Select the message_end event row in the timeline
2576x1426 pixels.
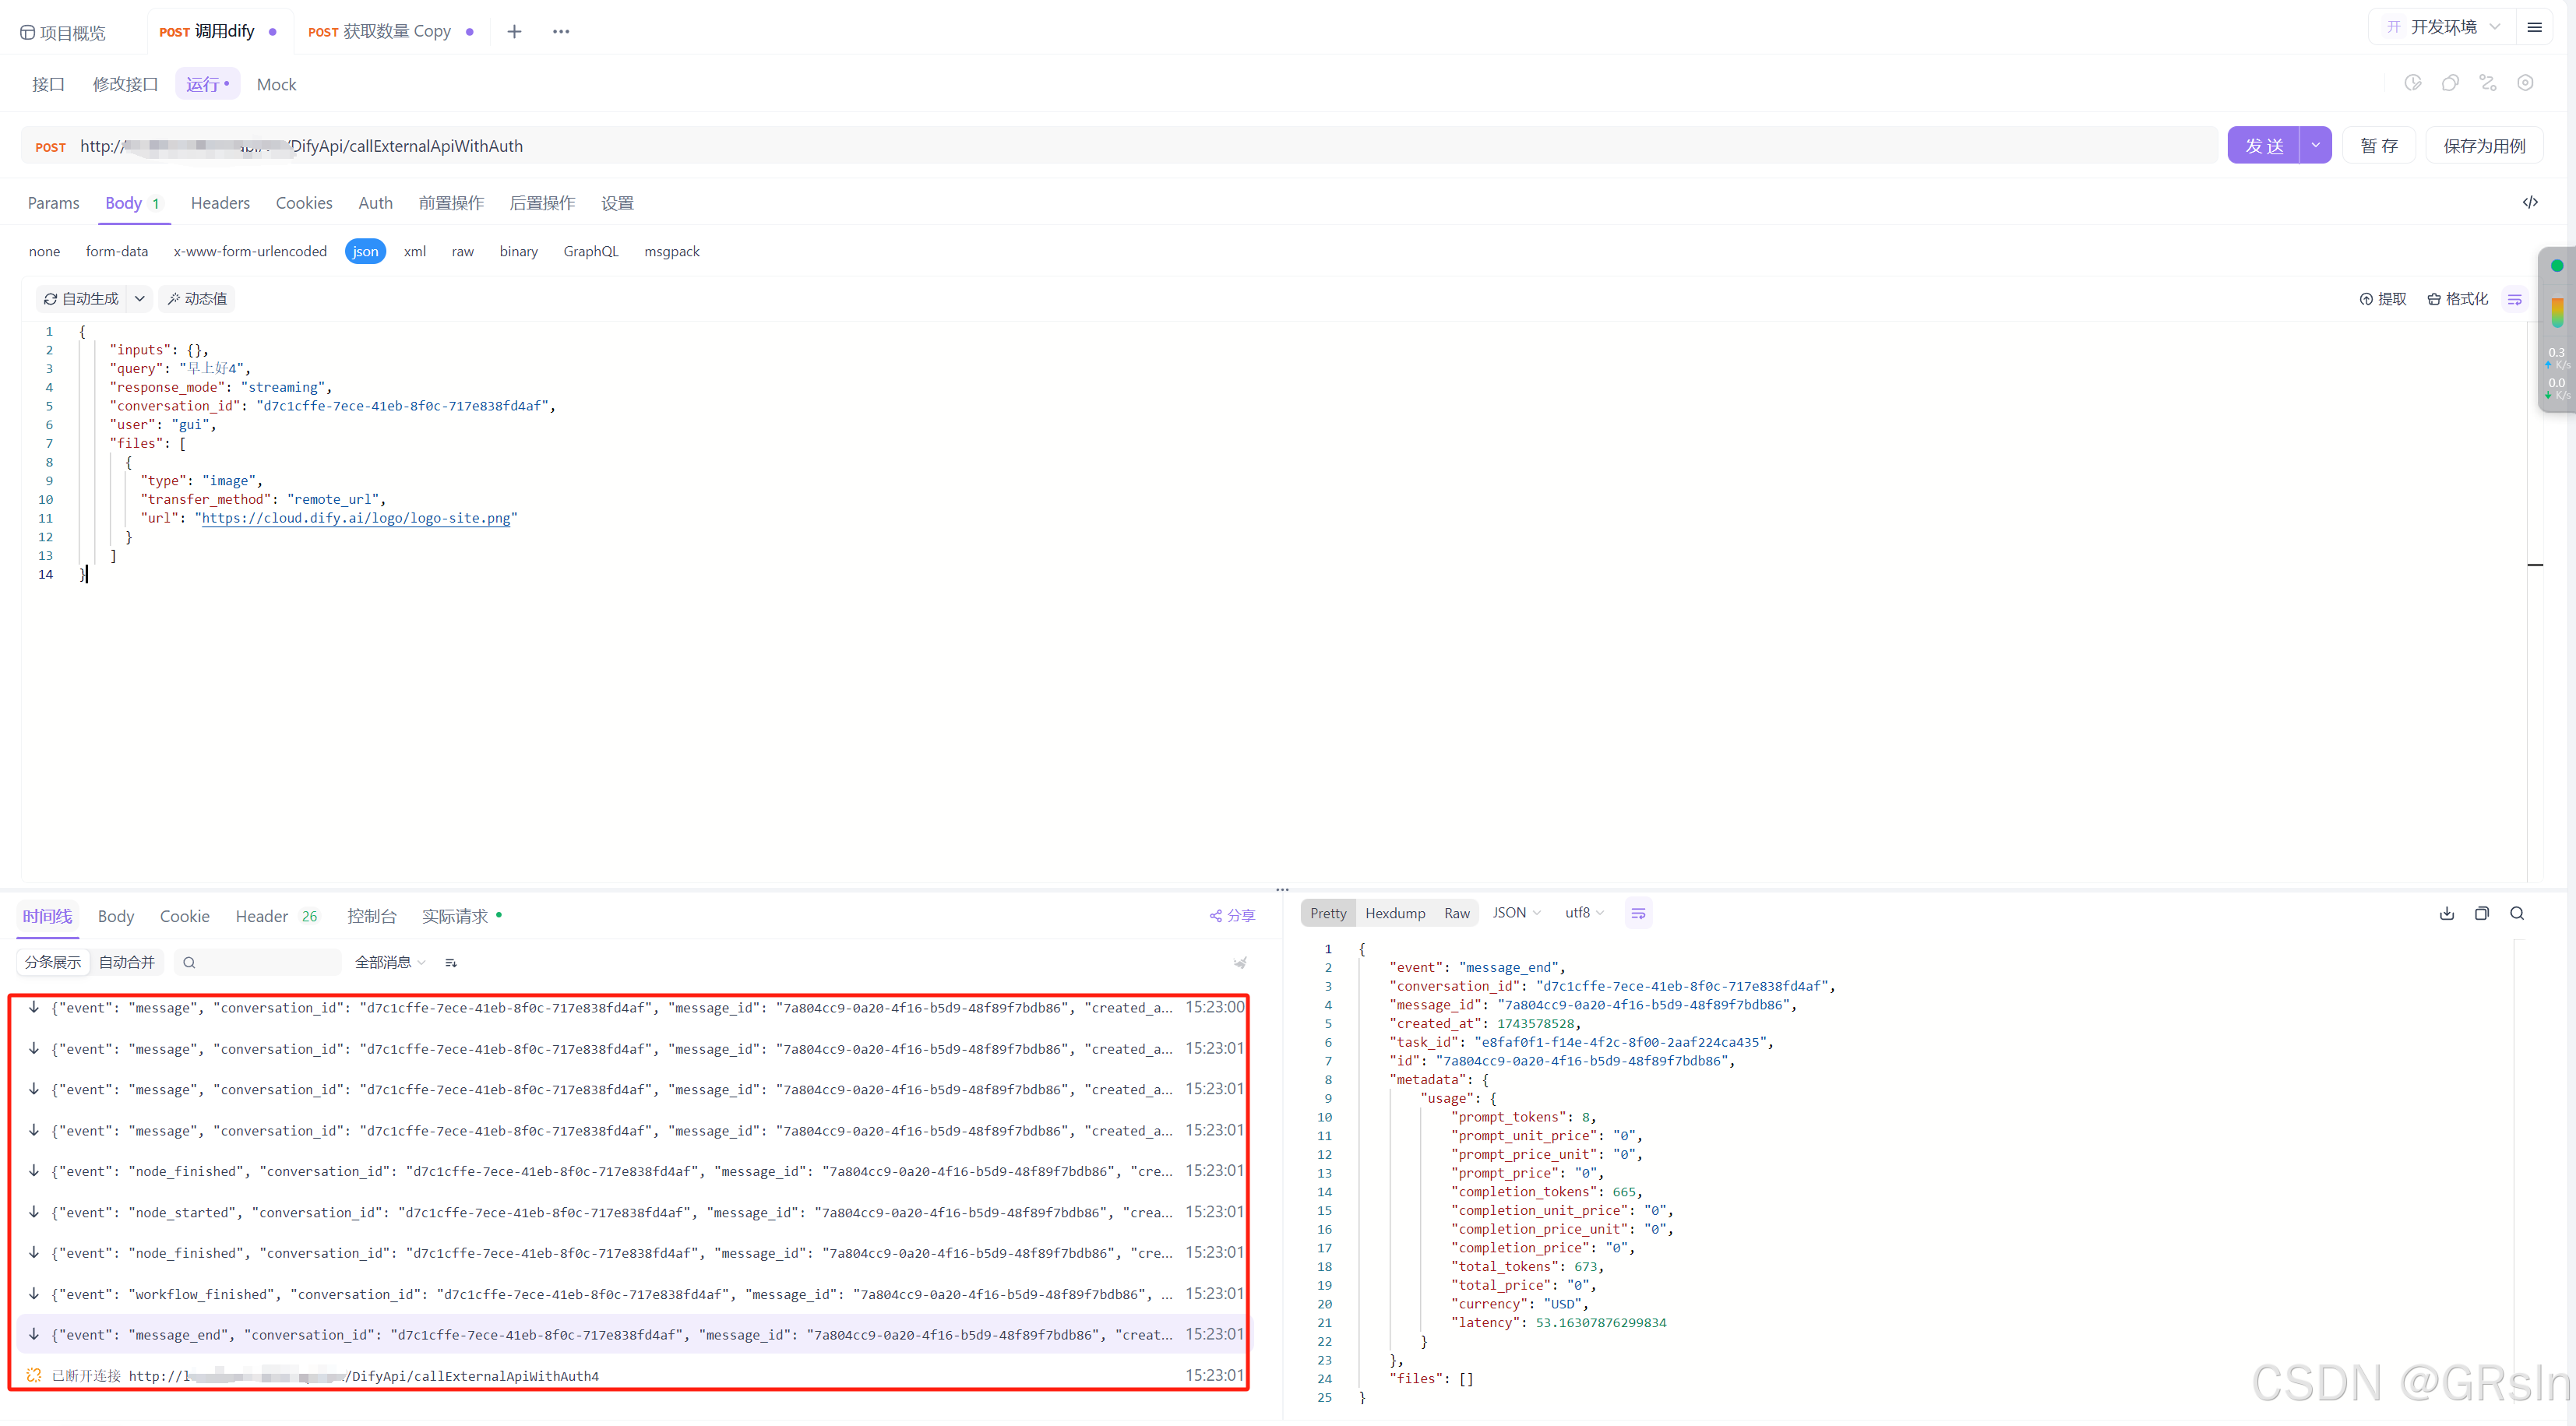610,1335
